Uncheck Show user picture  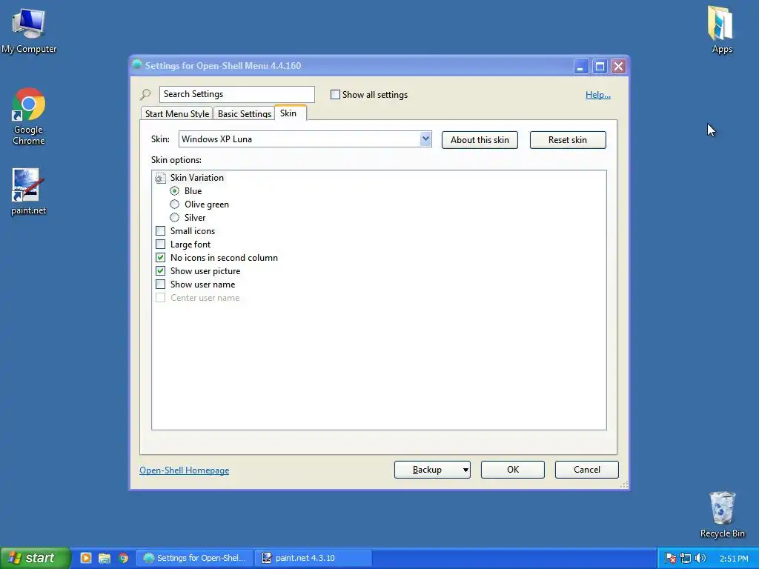tap(160, 271)
